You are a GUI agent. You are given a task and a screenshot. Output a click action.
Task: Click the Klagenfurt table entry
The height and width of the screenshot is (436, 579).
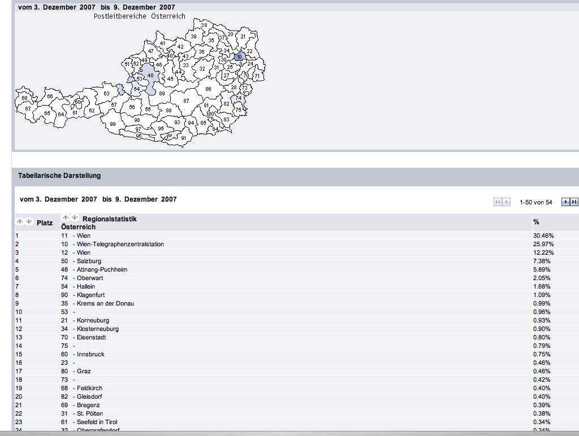(90, 295)
